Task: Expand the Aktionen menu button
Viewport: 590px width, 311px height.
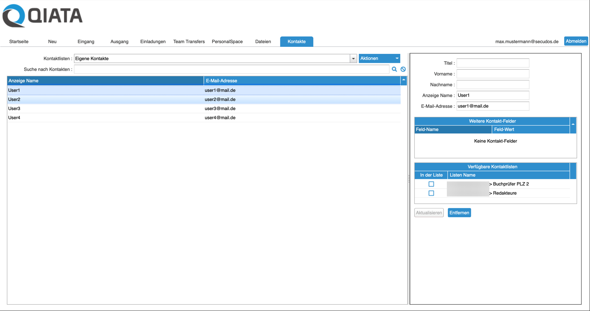Action: [x=379, y=59]
